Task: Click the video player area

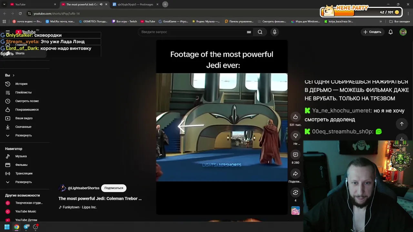Action: [222, 127]
